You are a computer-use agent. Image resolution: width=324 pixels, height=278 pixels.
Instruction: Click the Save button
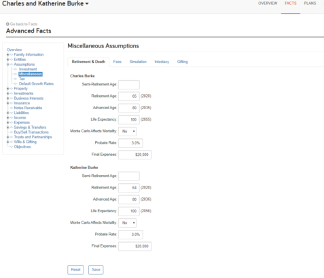coord(96,270)
